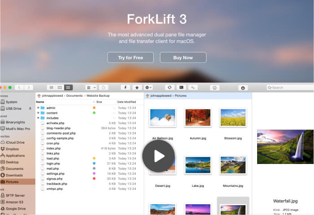Click the orange tag on admin
This screenshot has height=215, width=314.
click(94, 107)
